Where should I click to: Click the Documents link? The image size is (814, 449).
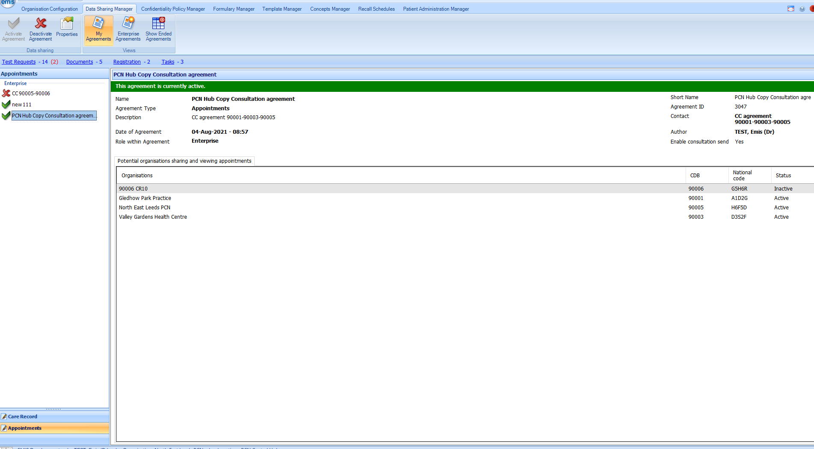click(x=80, y=62)
